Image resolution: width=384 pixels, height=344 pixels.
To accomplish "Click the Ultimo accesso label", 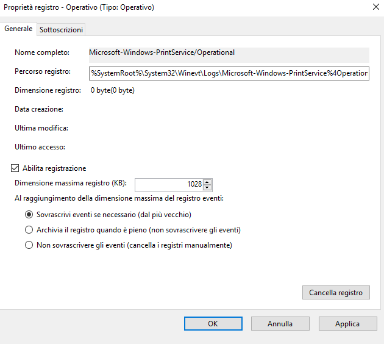I will tap(40, 147).
